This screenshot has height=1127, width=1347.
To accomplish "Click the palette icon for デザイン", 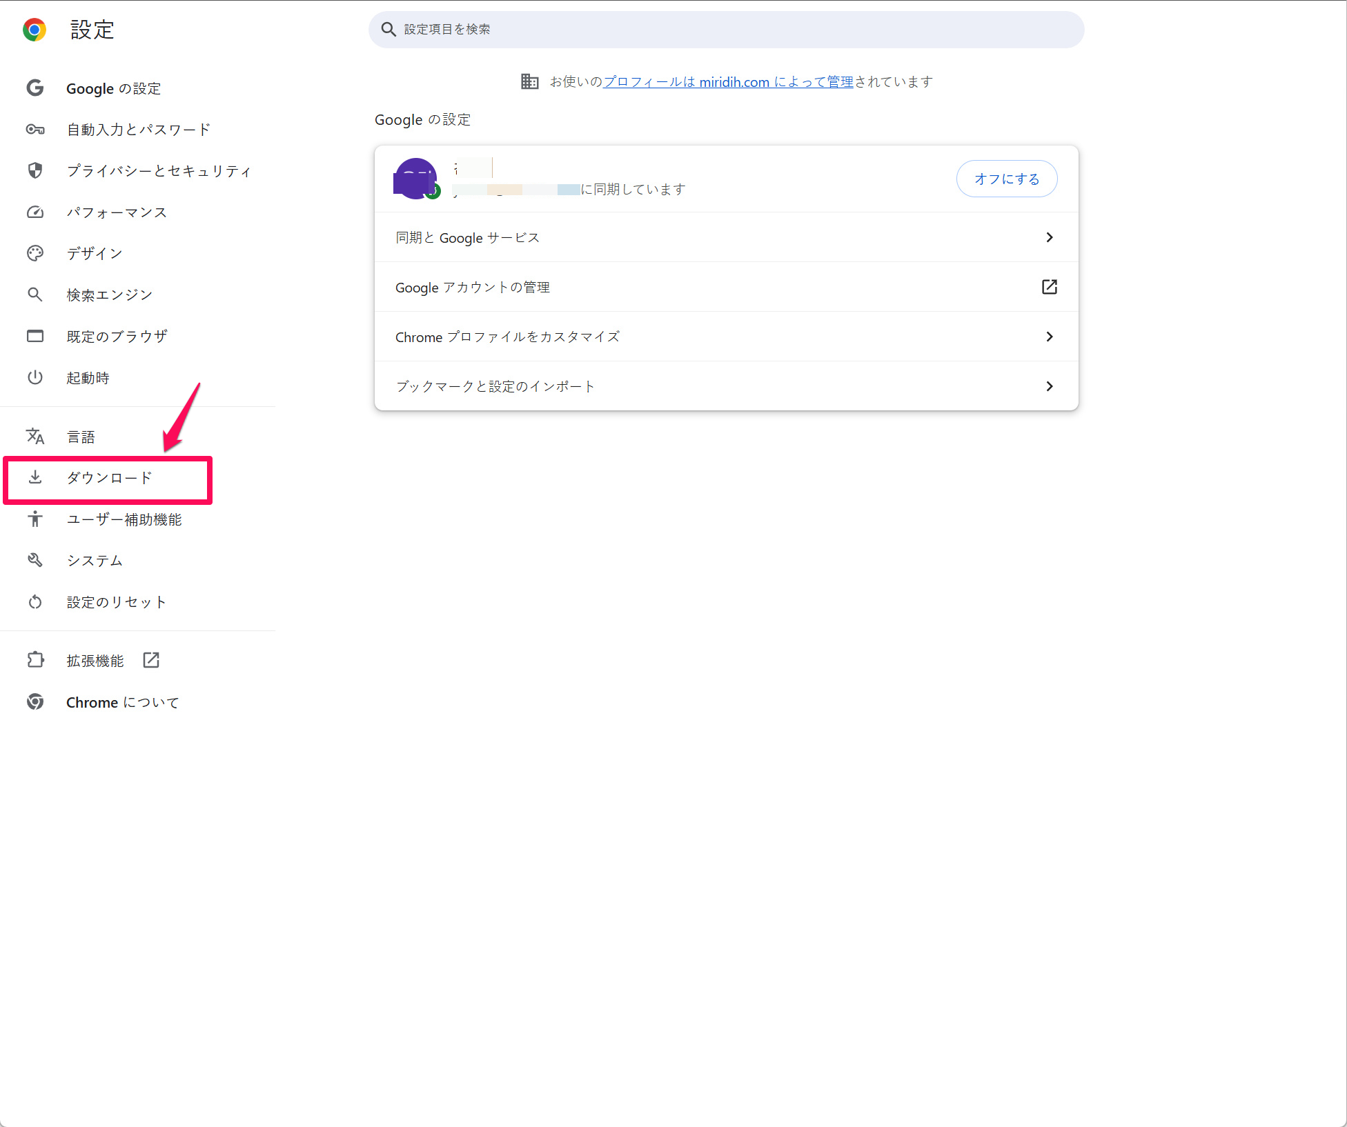I will tap(35, 253).
